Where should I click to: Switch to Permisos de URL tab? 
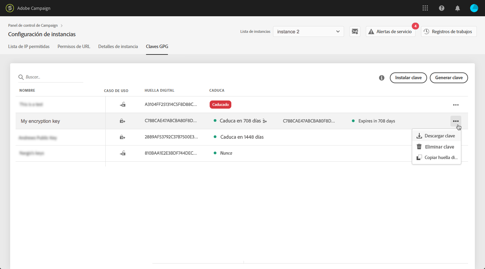[x=74, y=46]
